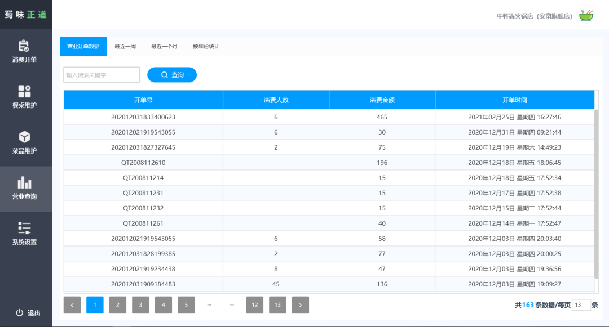The image size is (609, 327).
Task: Open the 餐桌维护 grid icon
Action: pos(24,91)
